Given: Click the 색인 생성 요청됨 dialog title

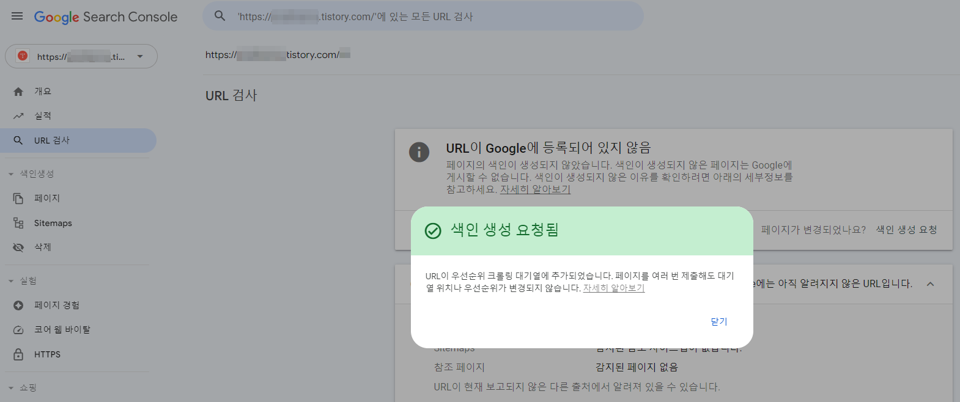Looking at the screenshot, I should click(x=504, y=230).
